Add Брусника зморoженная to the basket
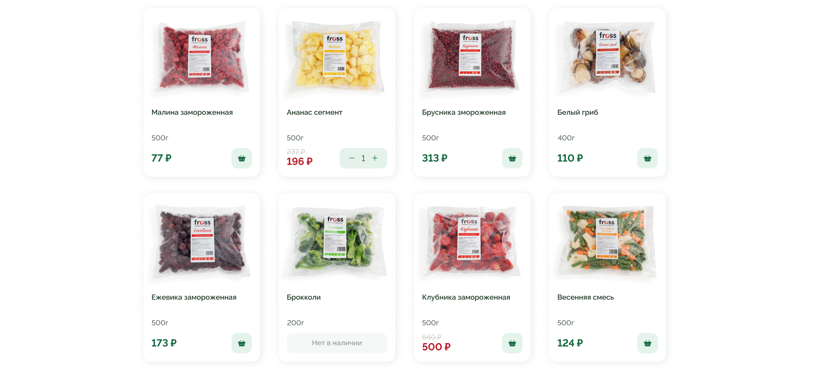Viewport: 820px width, 378px height. point(512,158)
